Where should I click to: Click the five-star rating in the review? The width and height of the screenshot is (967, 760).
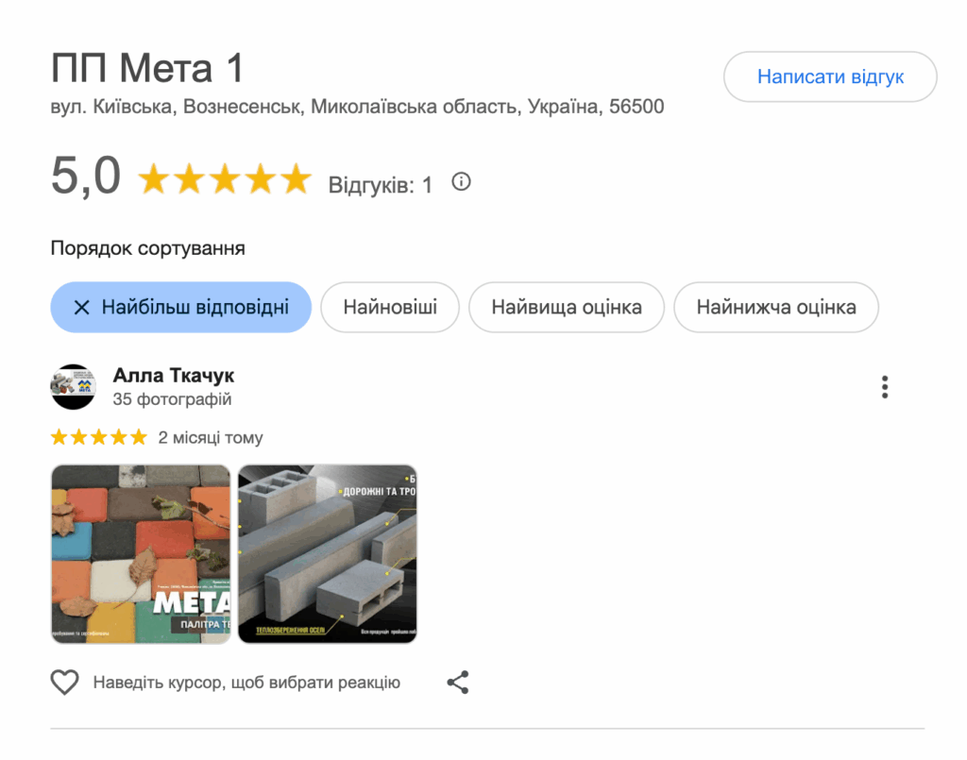(98, 437)
